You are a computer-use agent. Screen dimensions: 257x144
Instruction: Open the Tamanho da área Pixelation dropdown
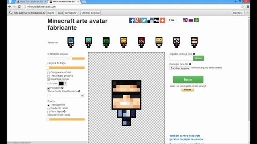[x=66, y=95]
